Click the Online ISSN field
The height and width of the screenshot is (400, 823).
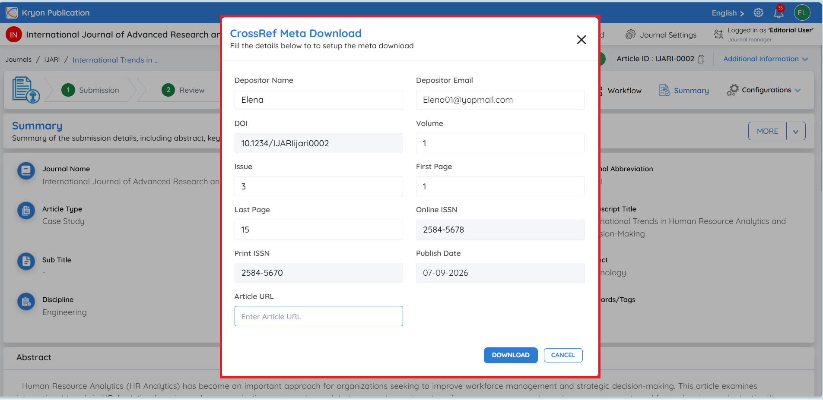500,230
